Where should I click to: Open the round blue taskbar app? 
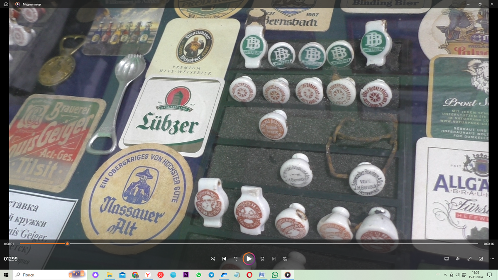click(x=173, y=275)
